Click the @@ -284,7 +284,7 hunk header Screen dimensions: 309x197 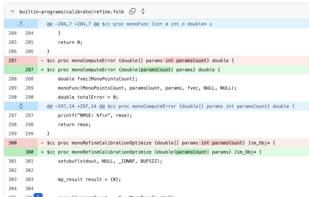click(x=129, y=24)
